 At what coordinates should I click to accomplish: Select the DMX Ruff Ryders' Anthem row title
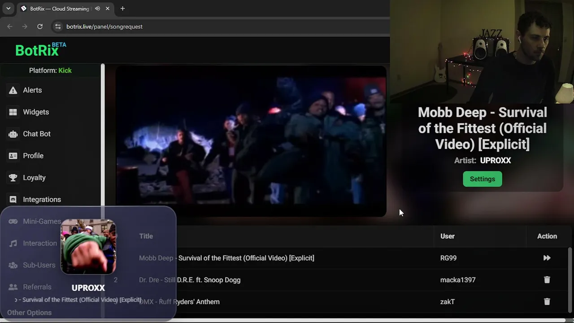[x=179, y=302]
